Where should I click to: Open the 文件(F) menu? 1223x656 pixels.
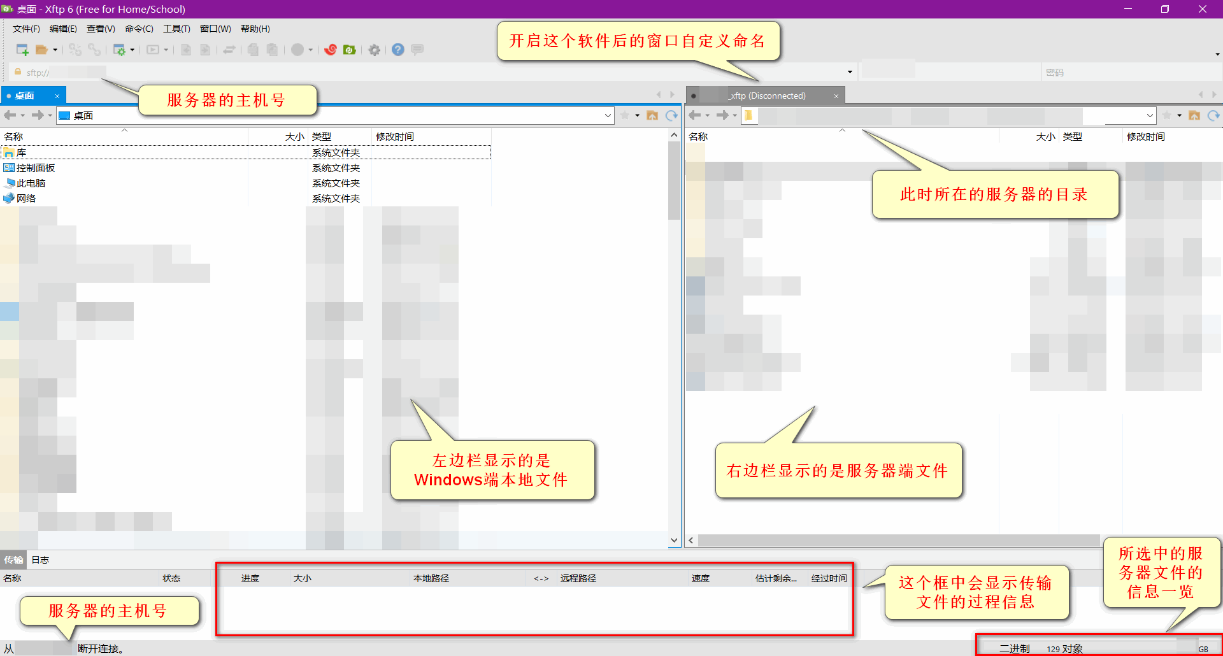click(x=26, y=29)
